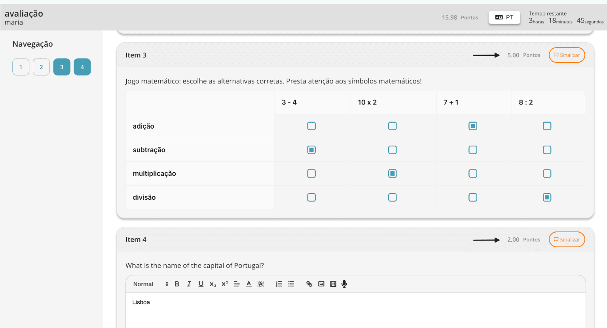This screenshot has height=328, width=607.
Task: Open the PT language selector
Action: point(504,17)
